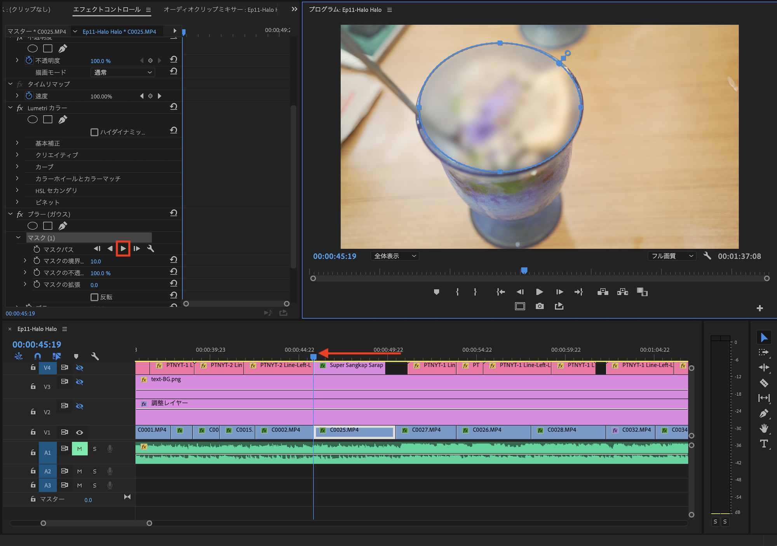
Task: Expand the 基本補正 section
Action: pos(17,143)
